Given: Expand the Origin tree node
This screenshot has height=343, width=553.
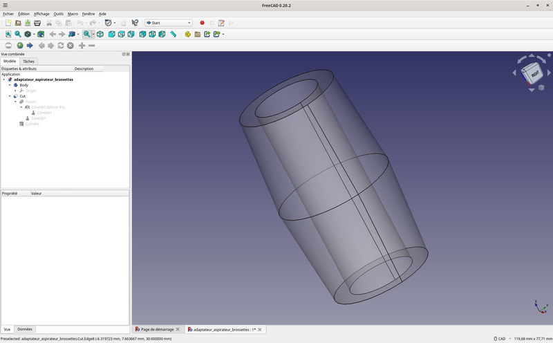Looking at the screenshot, I should 15,91.
